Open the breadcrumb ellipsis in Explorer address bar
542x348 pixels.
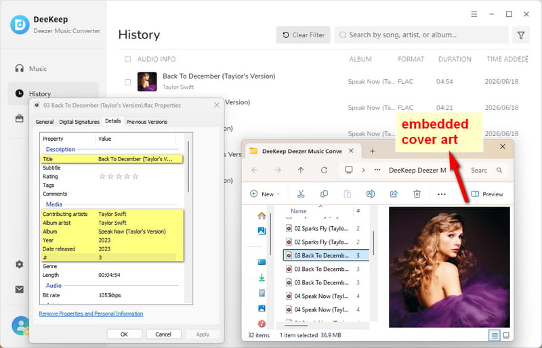tap(377, 170)
